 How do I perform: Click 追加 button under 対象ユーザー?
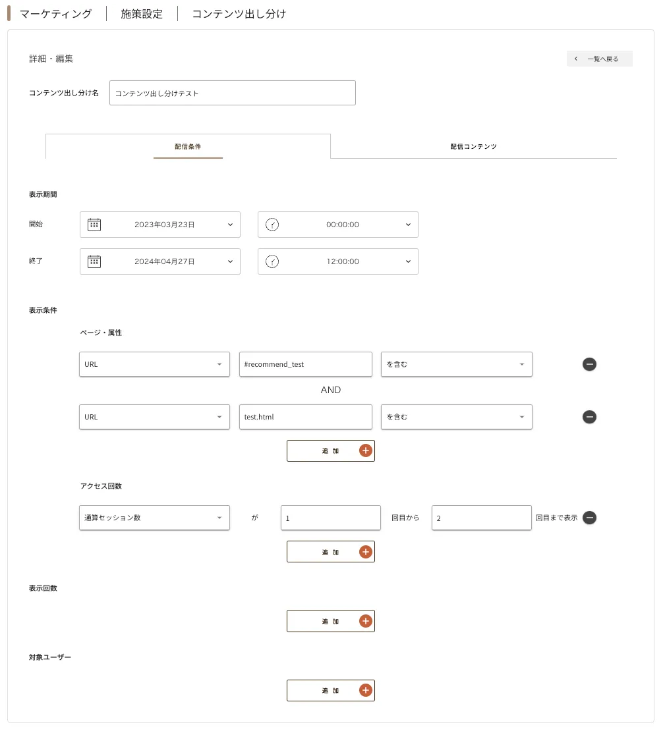pyautogui.click(x=331, y=690)
